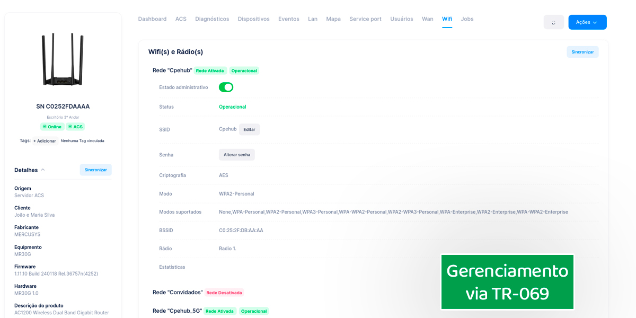Click the Gerenciamento via TR-069 green banner
This screenshot has width=636, height=318.
(x=507, y=282)
